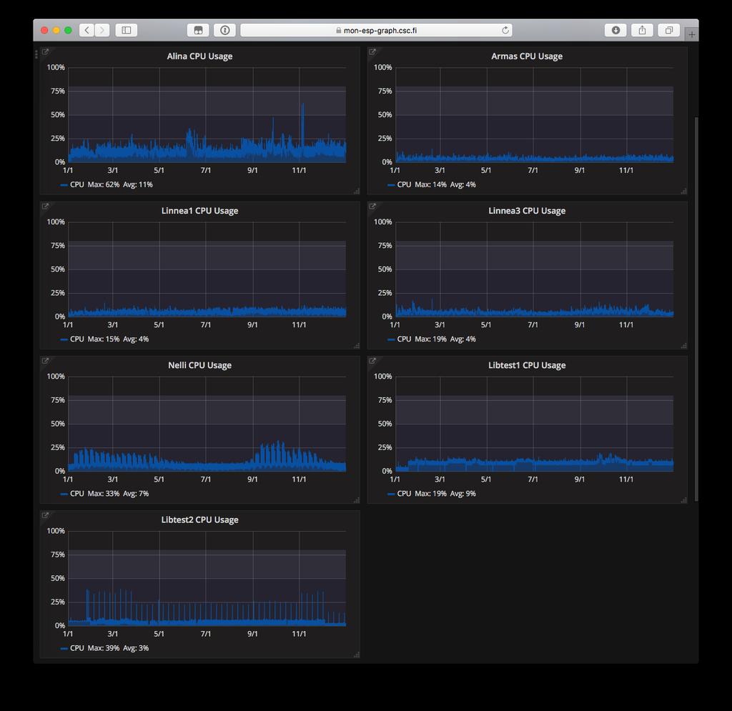The width and height of the screenshot is (732, 711).
Task: Go forward with Safari's forward arrow
Action: 102,30
